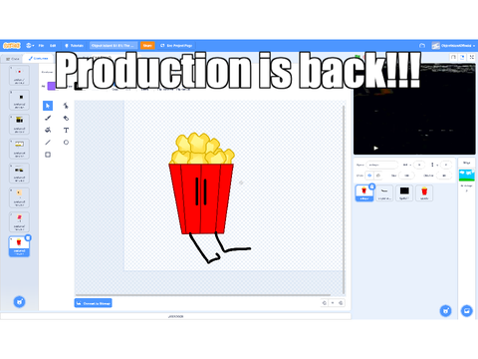
Task: Open the black Outline color picker
Action: pos(79,86)
